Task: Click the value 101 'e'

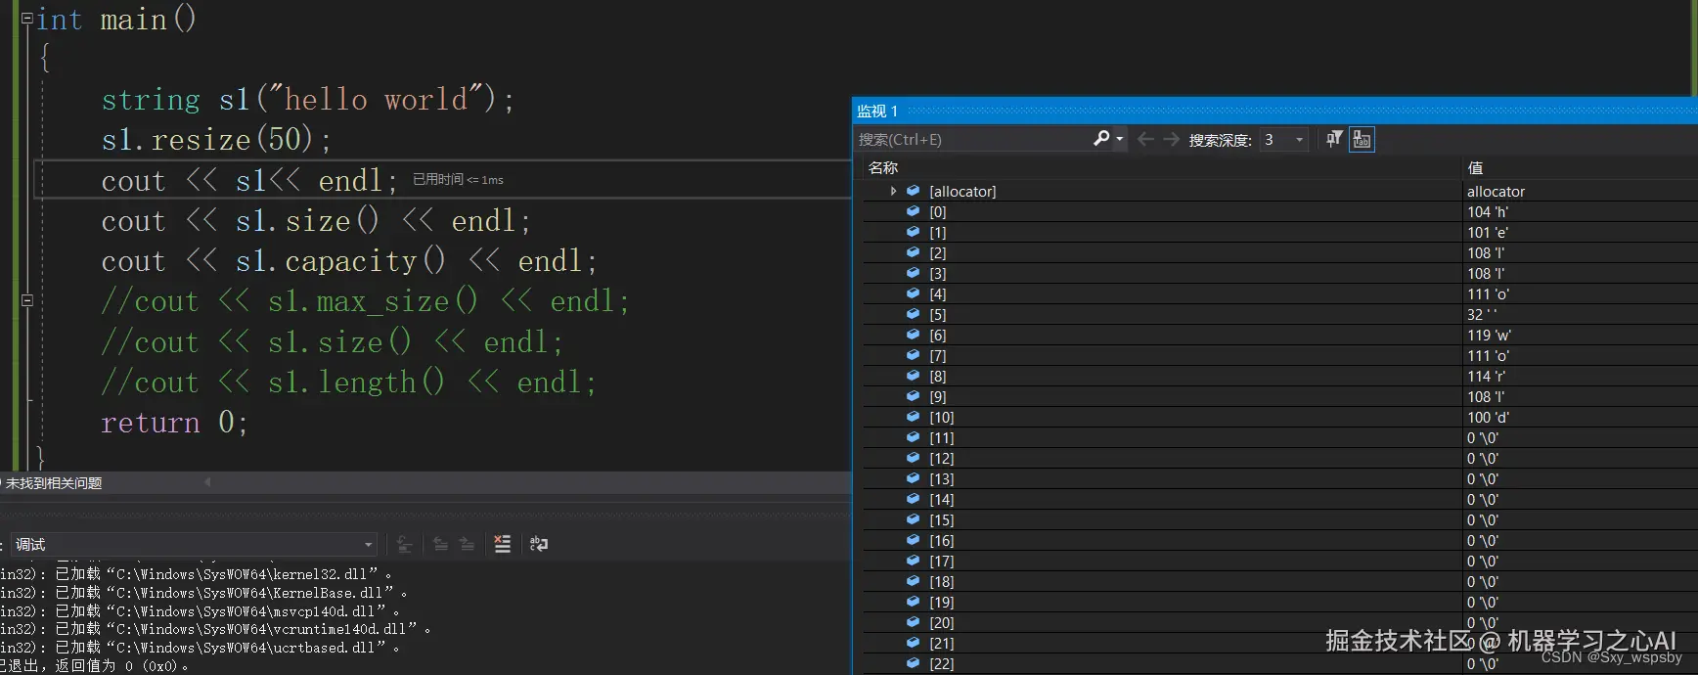Action: point(1488,232)
